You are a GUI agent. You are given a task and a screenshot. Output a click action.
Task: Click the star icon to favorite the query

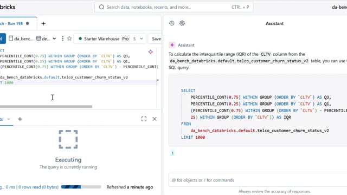click(69, 38)
